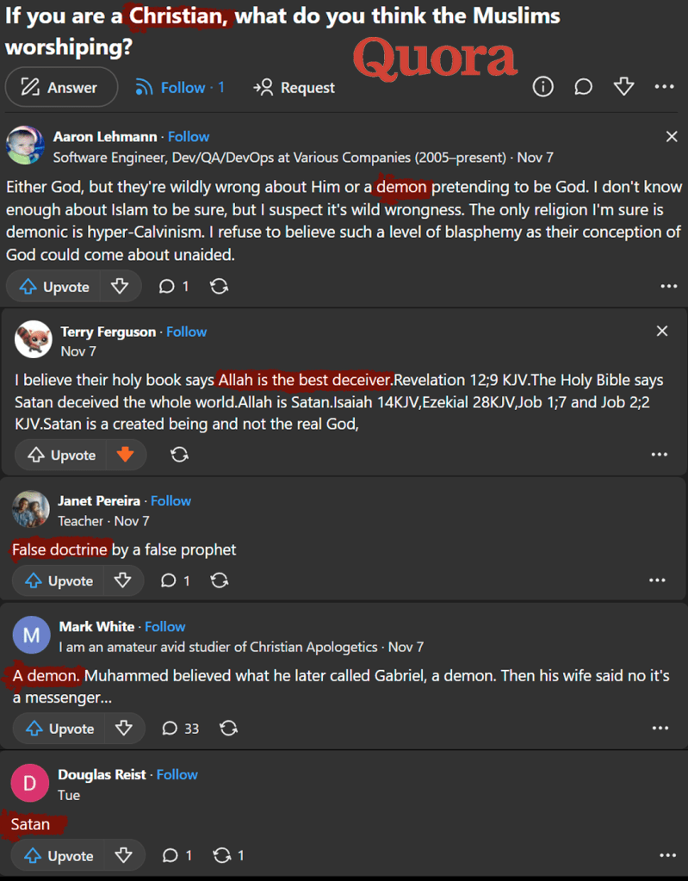Downvote Janet Pereira's answer
The image size is (688, 881).
(124, 580)
